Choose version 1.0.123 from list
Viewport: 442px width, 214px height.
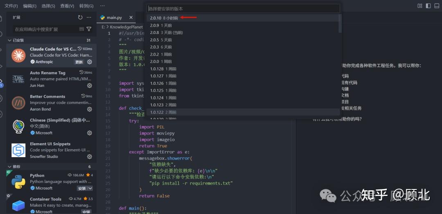(242, 105)
